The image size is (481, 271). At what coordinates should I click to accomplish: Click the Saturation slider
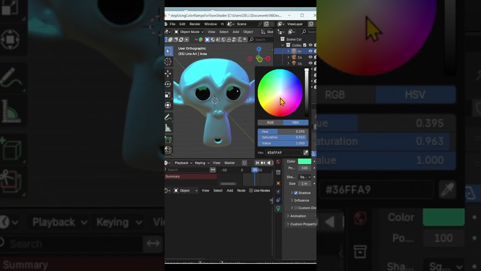[283, 137]
